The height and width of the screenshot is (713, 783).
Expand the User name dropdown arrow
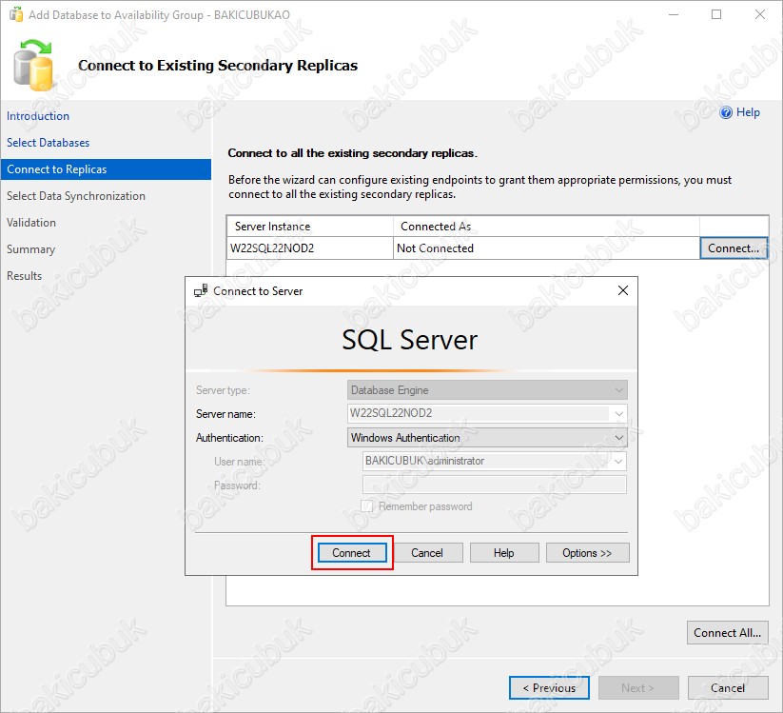coord(618,461)
